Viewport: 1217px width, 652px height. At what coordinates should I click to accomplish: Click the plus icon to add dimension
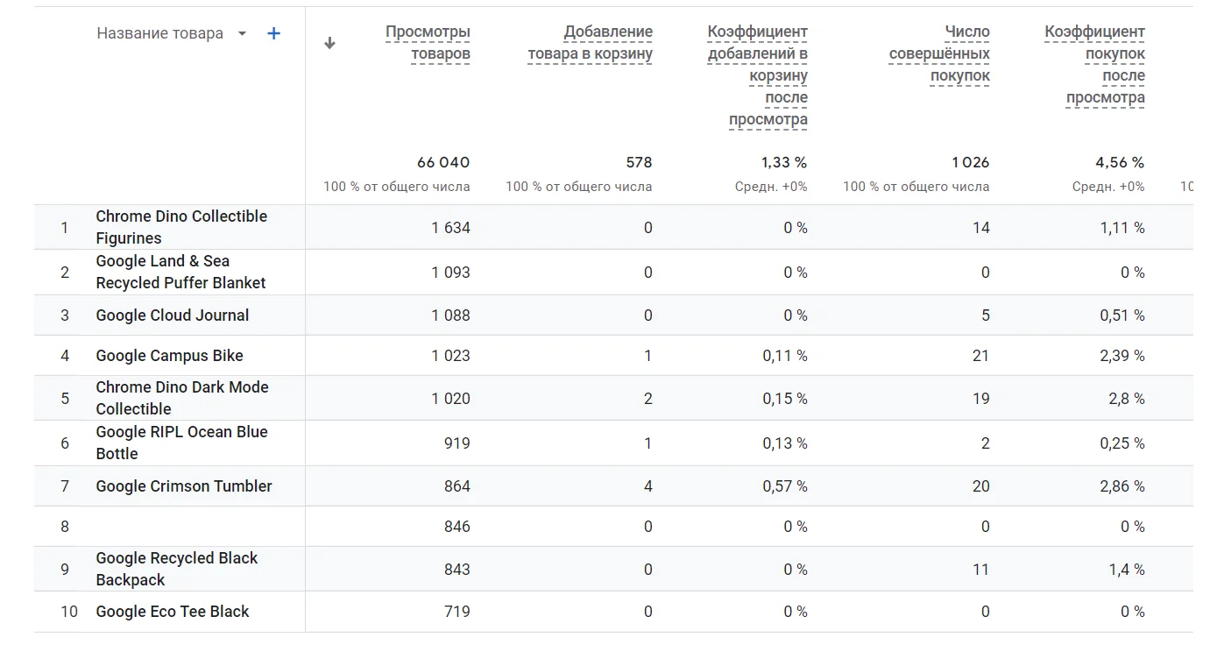[x=273, y=33]
